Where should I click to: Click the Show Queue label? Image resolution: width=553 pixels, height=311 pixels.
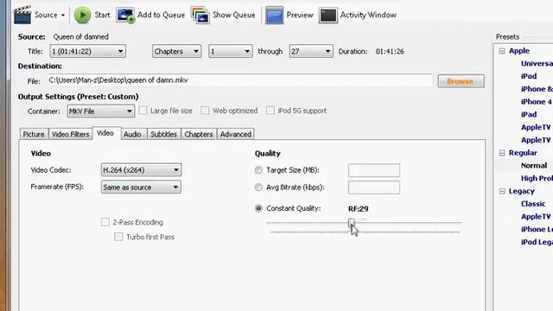[234, 16]
